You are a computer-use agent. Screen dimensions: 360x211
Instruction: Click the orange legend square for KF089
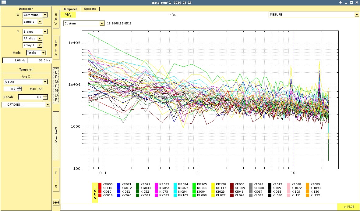pos(308,184)
